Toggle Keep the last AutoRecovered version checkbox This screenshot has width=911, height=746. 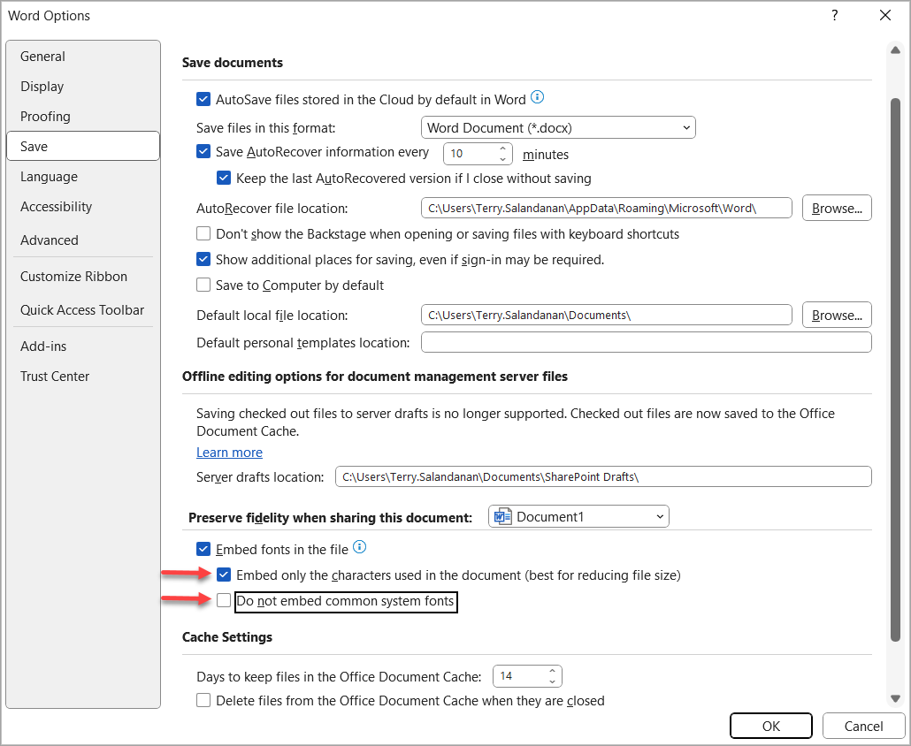[224, 179]
